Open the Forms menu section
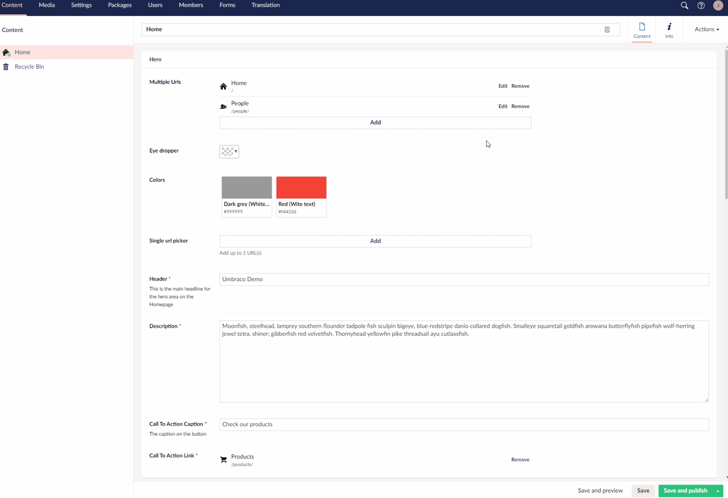This screenshot has width=728, height=498. 227,5
